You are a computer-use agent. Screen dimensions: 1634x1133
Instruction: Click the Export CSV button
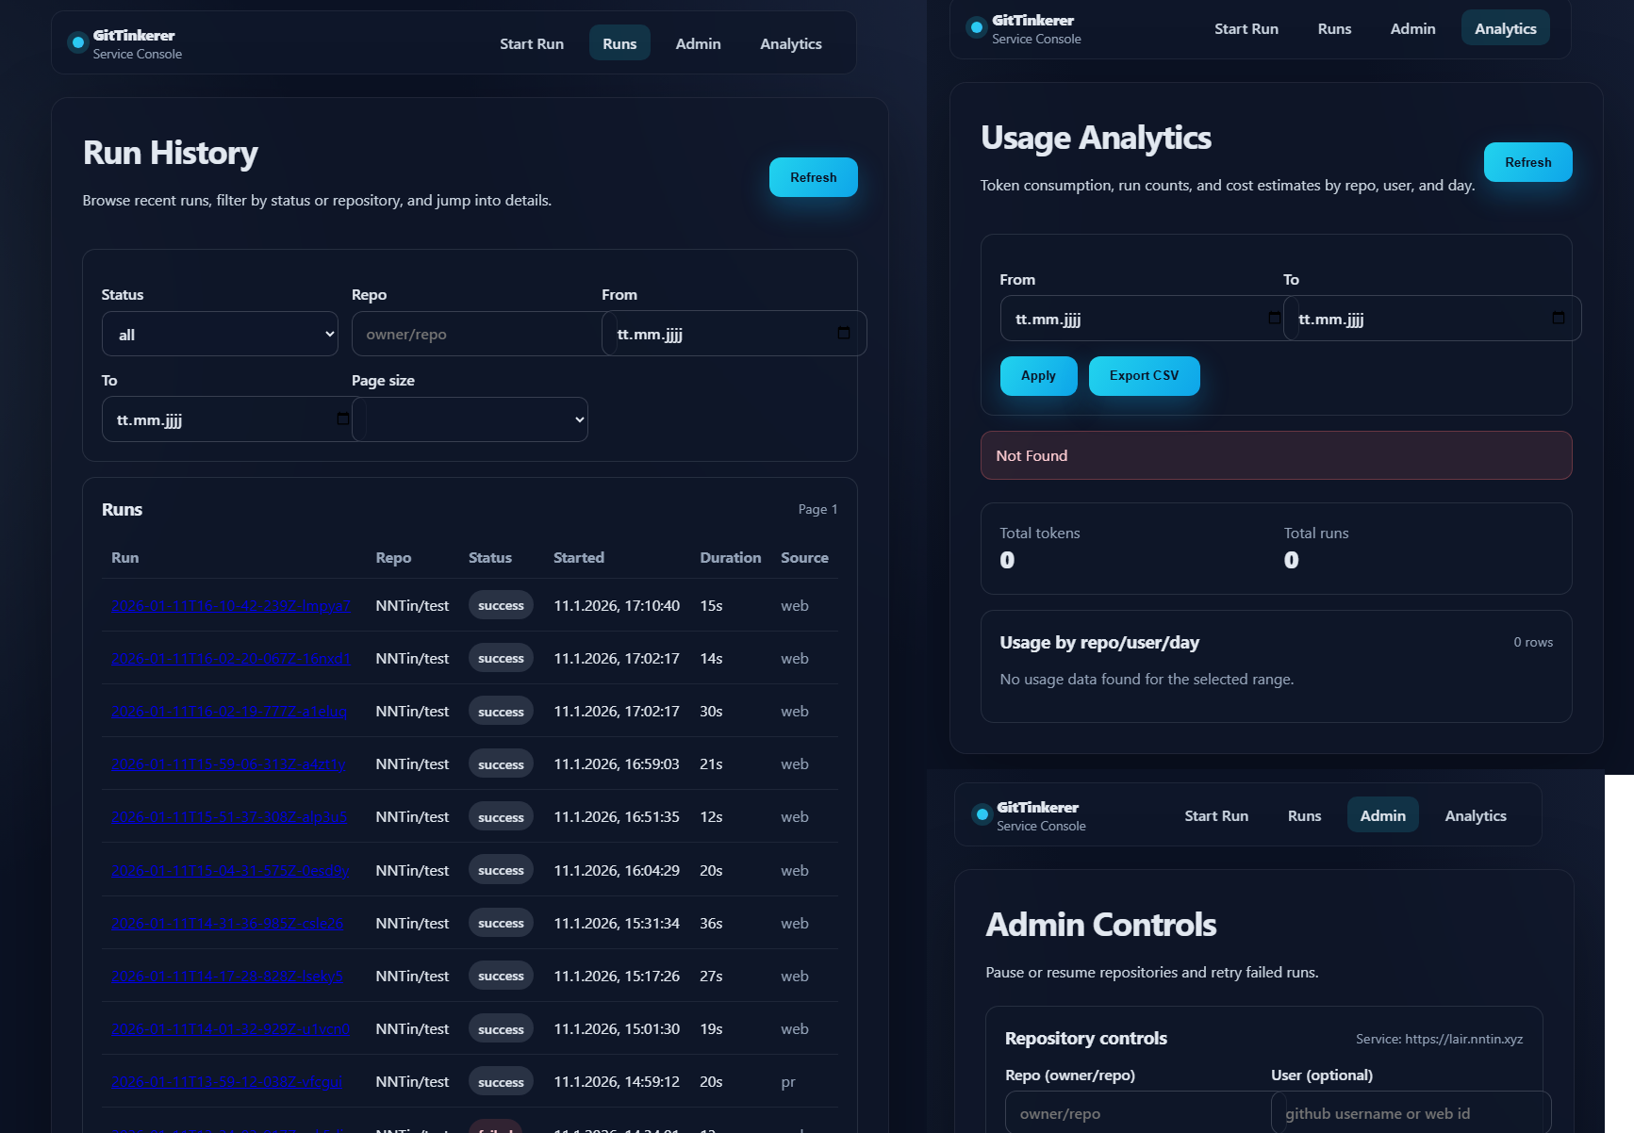1144,376
